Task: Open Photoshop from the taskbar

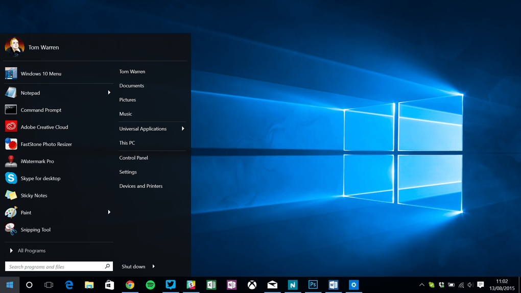Action: tap(313, 285)
